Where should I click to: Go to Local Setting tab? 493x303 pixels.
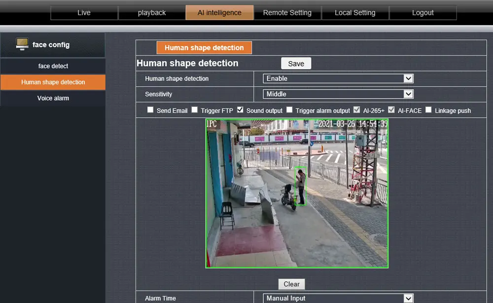pyautogui.click(x=355, y=13)
